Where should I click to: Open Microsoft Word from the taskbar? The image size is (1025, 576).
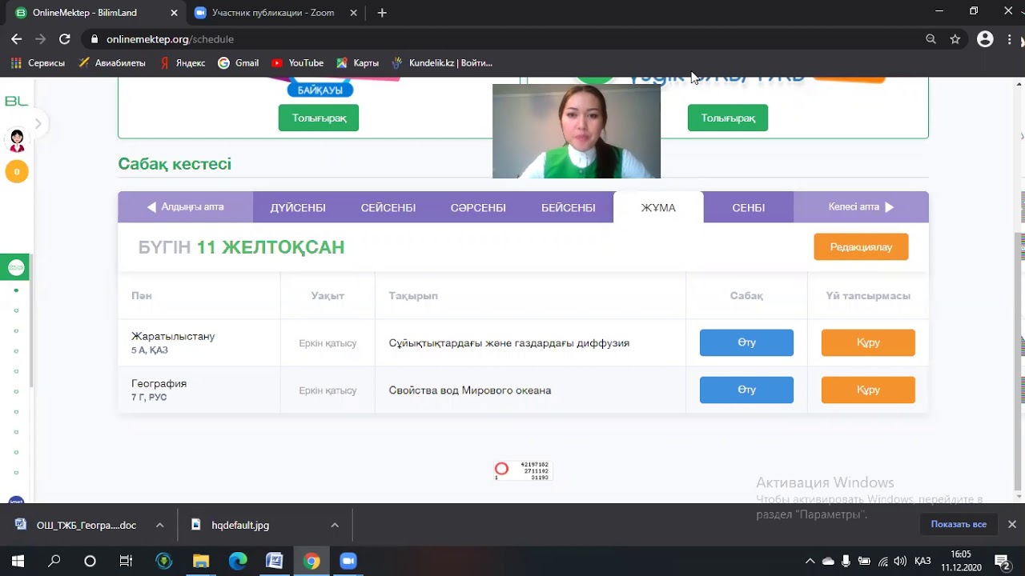click(275, 561)
